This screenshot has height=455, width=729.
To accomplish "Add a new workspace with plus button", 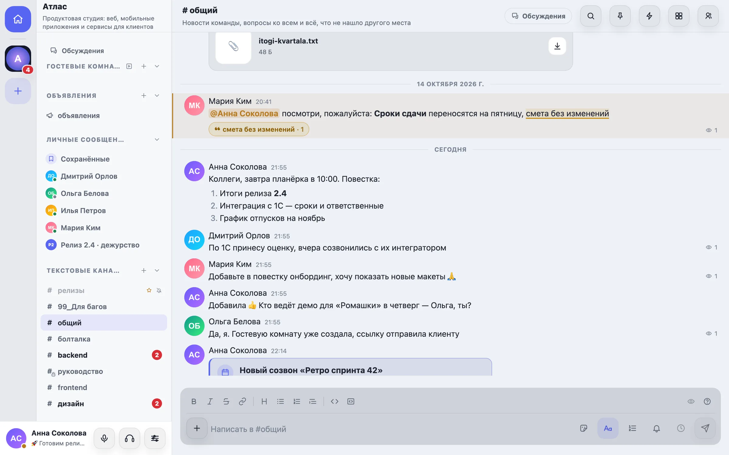I will tap(18, 91).
